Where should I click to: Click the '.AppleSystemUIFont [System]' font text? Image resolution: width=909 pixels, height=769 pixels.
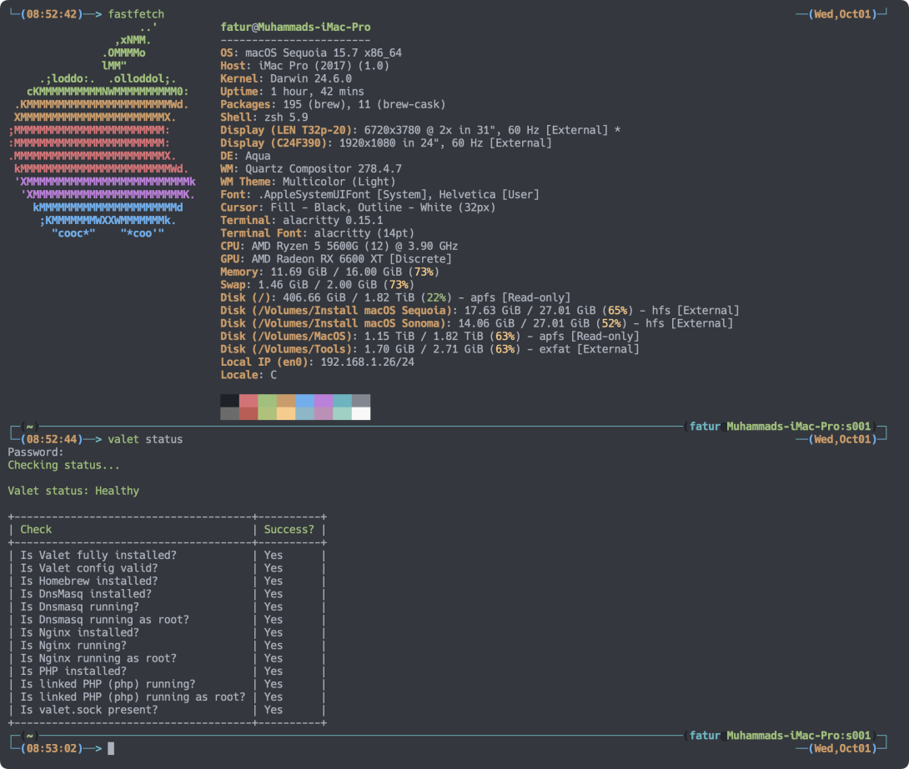[342, 194]
